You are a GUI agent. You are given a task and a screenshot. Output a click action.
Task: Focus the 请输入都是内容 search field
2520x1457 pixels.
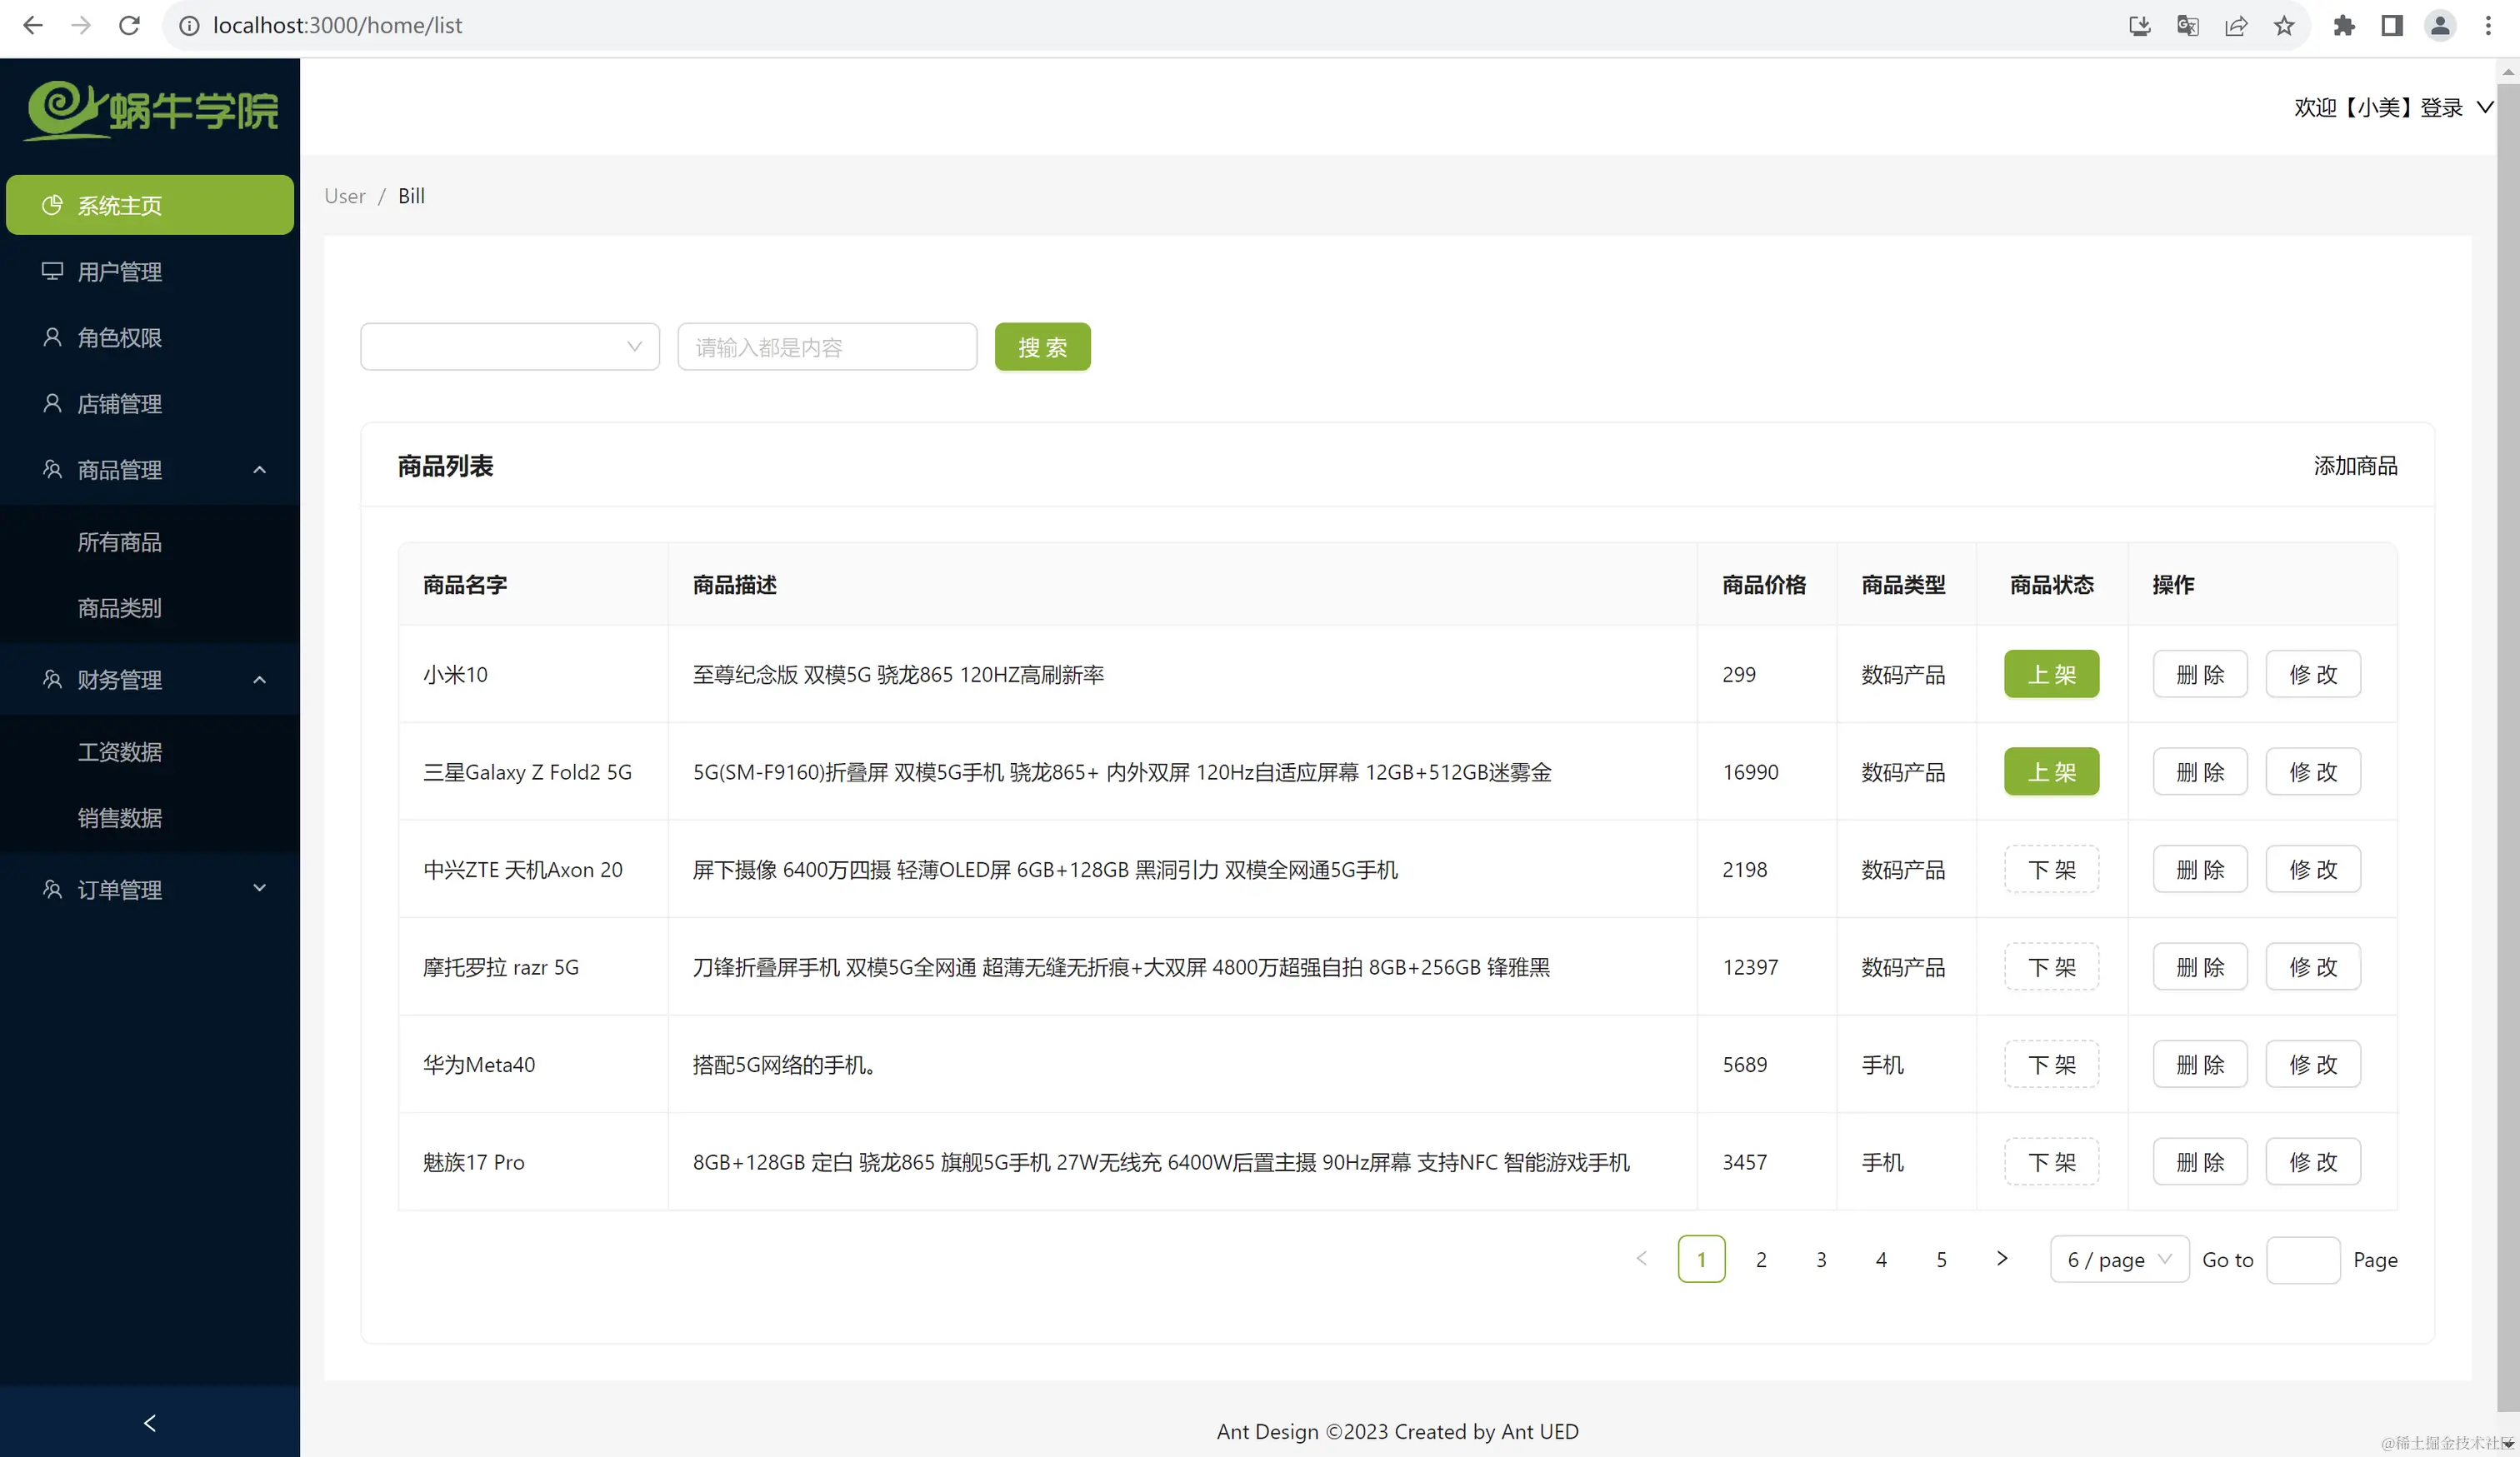[826, 347]
